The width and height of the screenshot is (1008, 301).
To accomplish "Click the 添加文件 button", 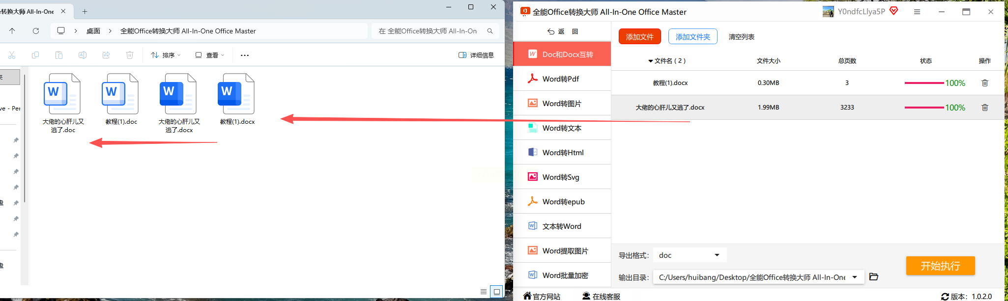I will (x=639, y=37).
